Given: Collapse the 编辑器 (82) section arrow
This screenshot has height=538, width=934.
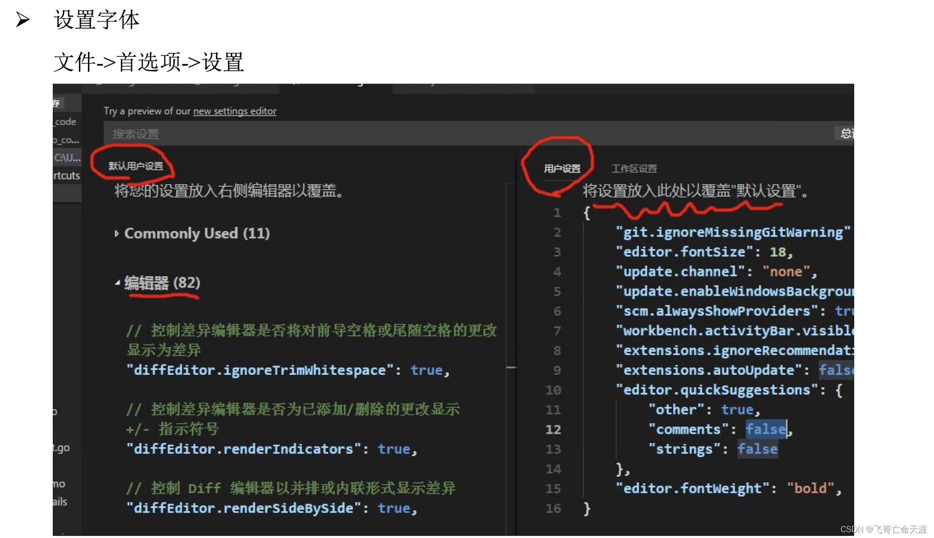Looking at the screenshot, I should 117,283.
